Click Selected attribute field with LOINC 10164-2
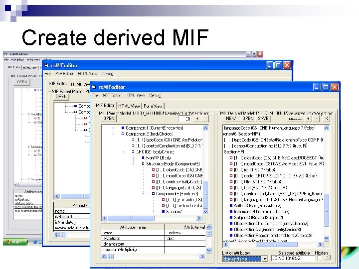The image size is (359, 269). (293, 259)
